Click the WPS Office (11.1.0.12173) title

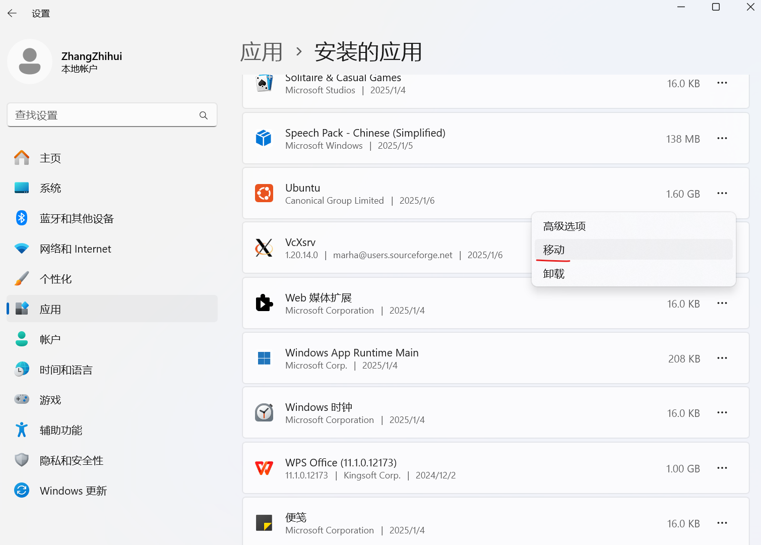pyautogui.click(x=341, y=462)
